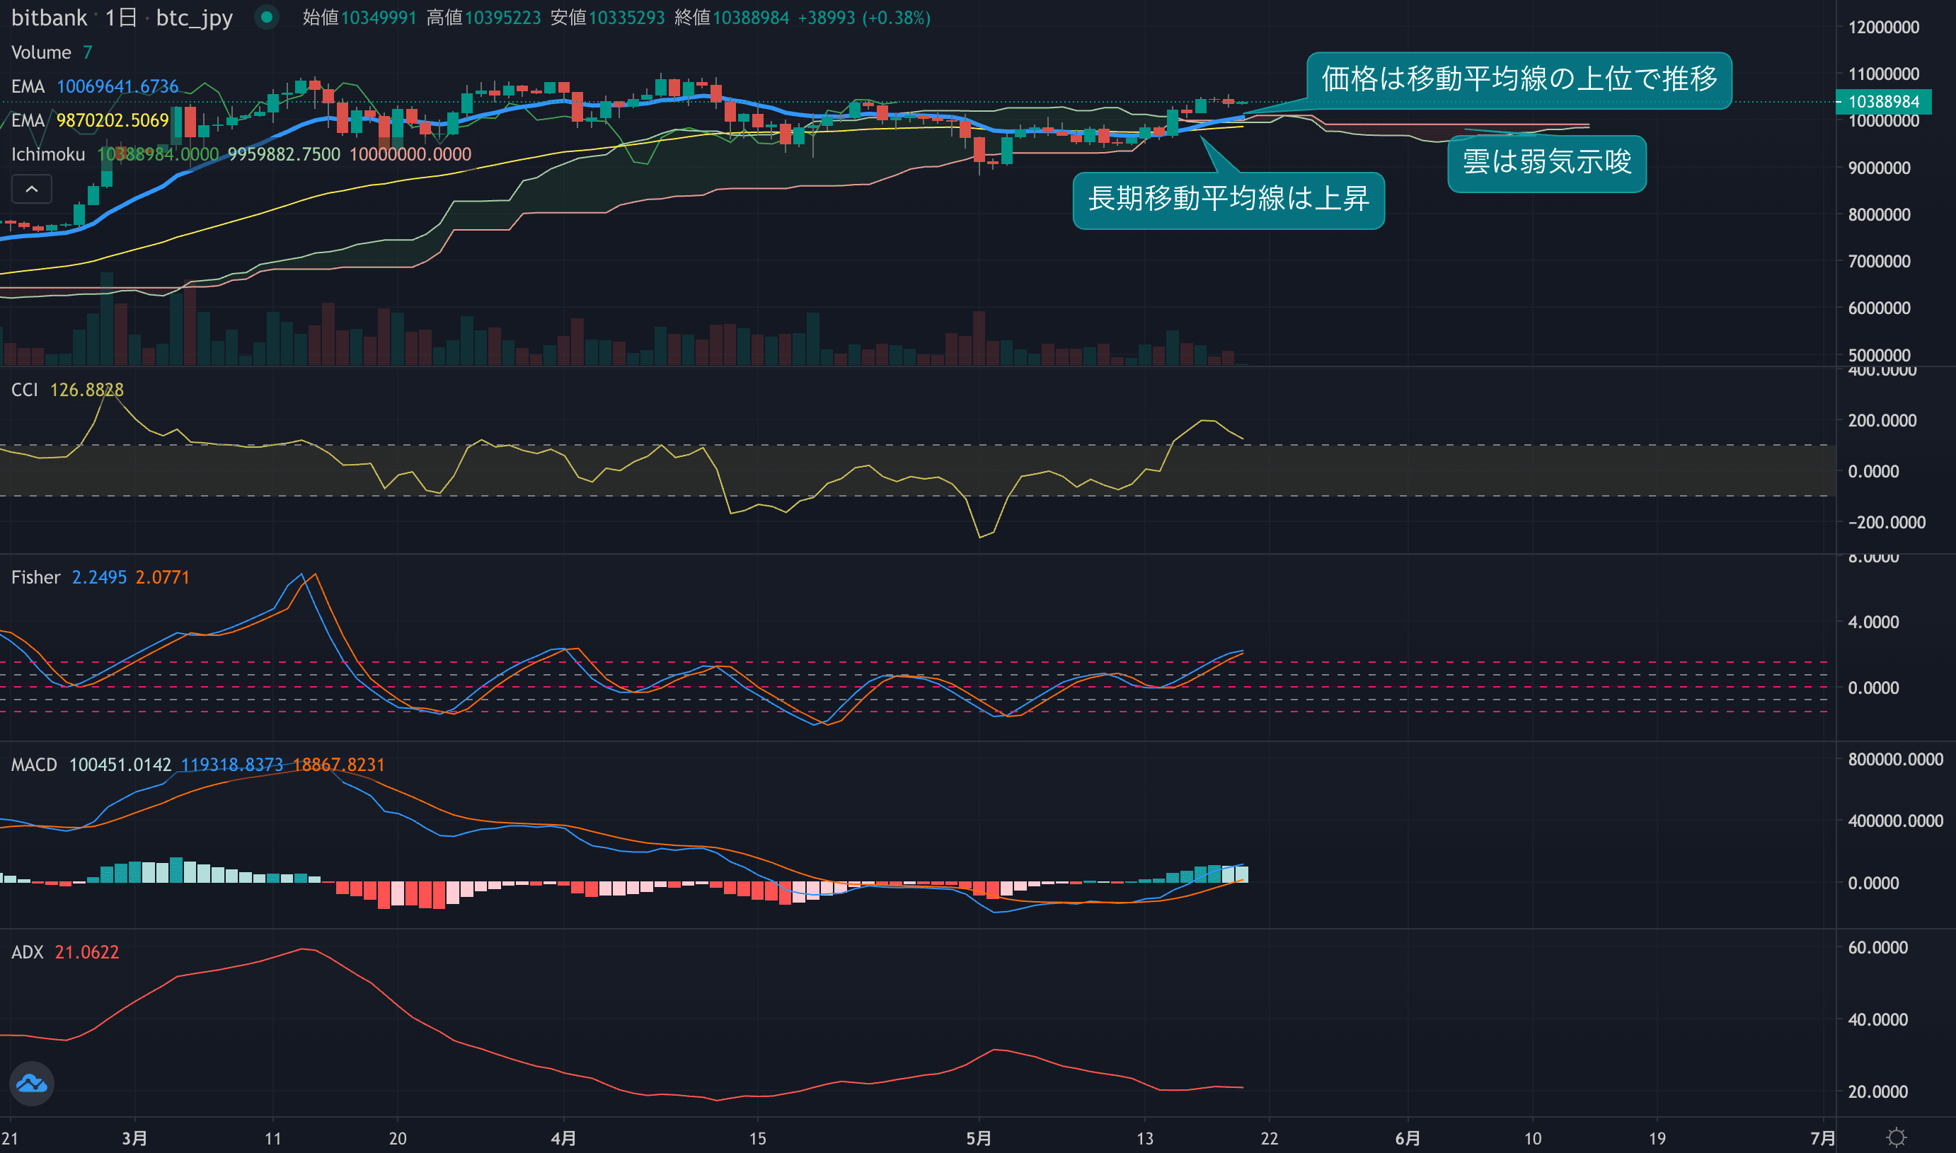Click the Fisher indicator legend label

[x=36, y=577]
